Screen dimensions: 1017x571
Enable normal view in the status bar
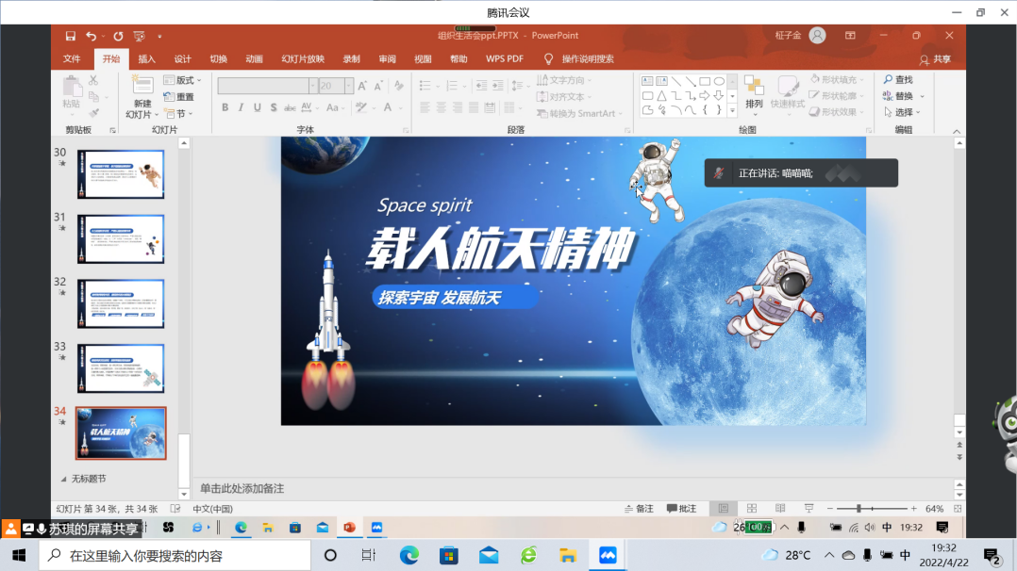point(724,509)
